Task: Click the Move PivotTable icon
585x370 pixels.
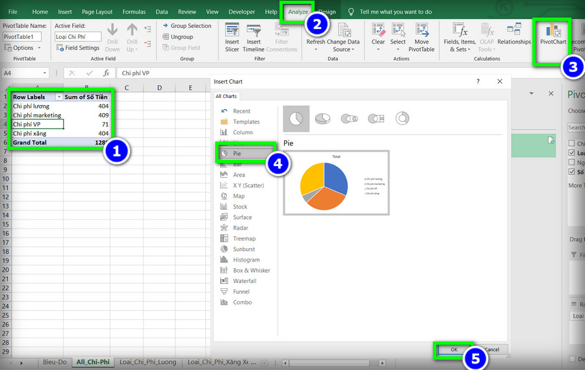Action: [421, 37]
